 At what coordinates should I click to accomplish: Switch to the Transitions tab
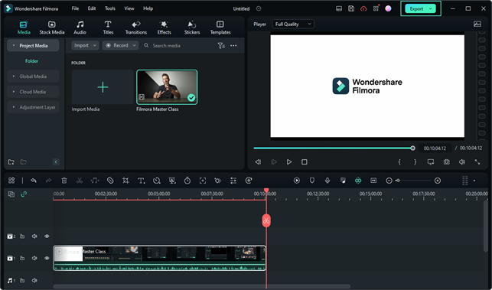pyautogui.click(x=136, y=28)
